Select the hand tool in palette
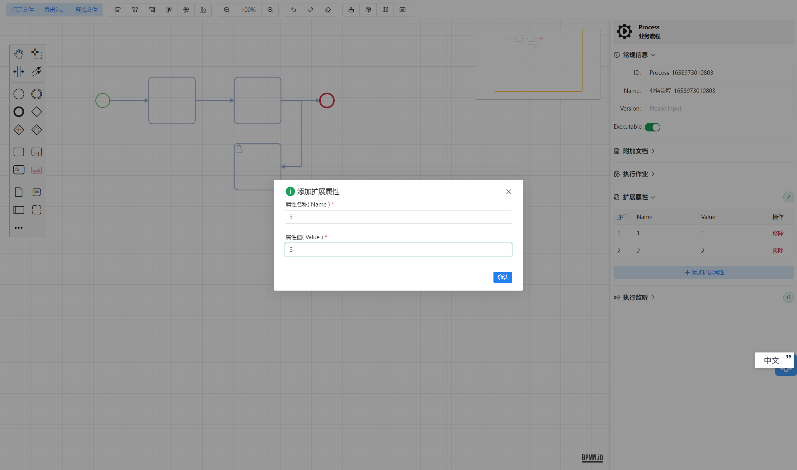 coord(19,54)
